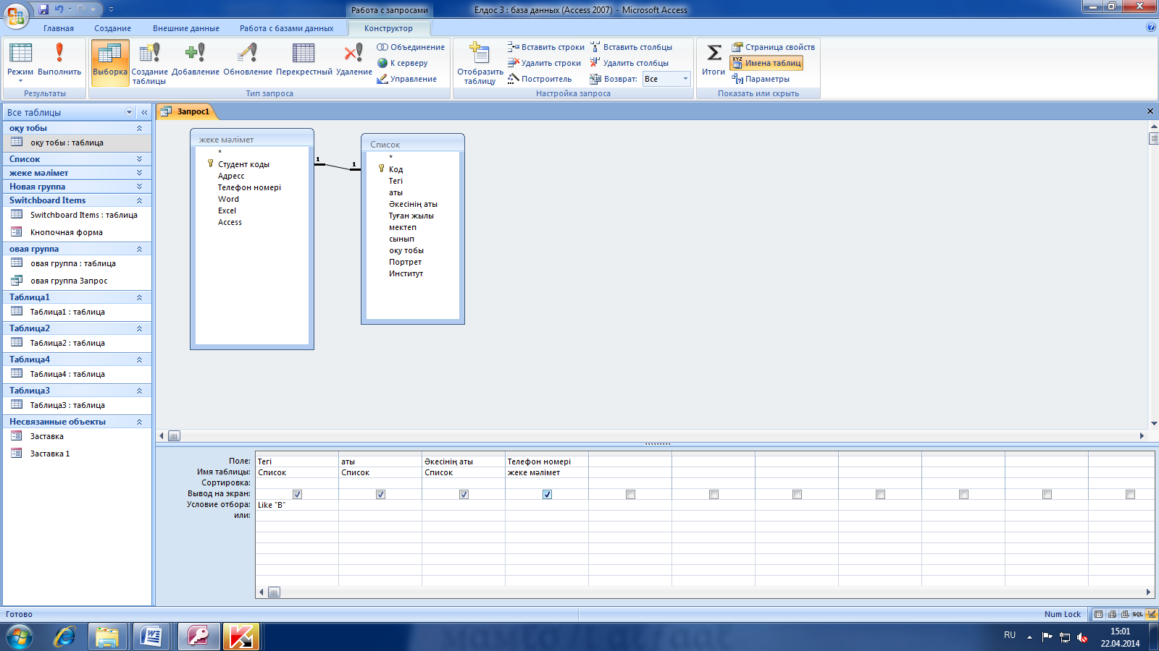The width and height of the screenshot is (1159, 651).
Task: Open query Параметры
Action: [x=761, y=79]
